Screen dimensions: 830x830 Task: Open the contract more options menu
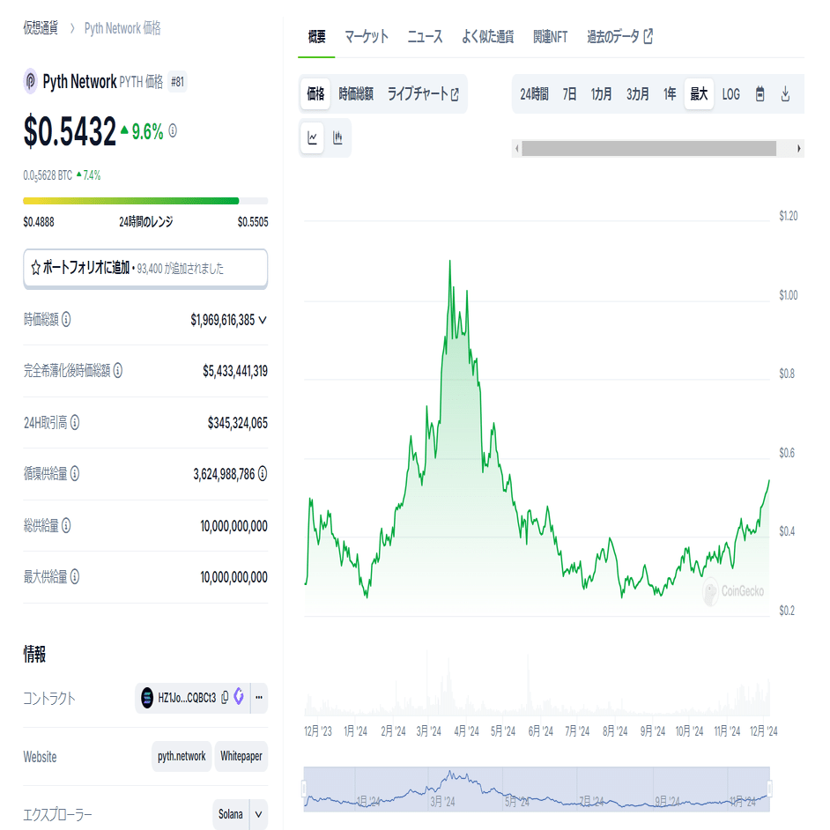(x=259, y=698)
